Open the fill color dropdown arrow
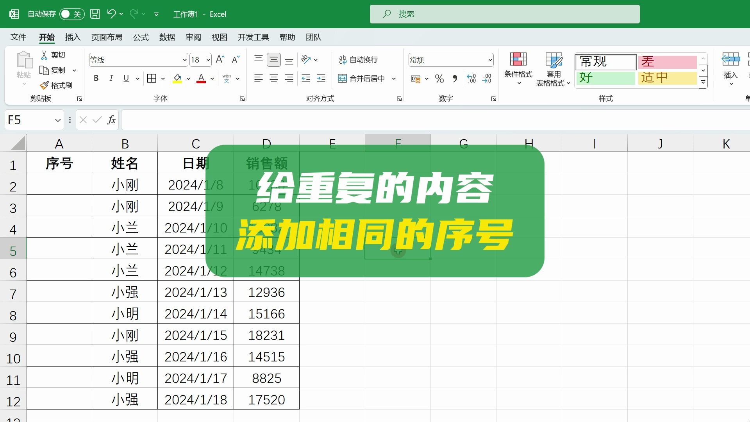The image size is (750, 422). [x=188, y=79]
